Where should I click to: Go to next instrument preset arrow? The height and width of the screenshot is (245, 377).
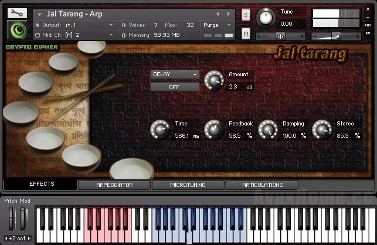coord(229,14)
